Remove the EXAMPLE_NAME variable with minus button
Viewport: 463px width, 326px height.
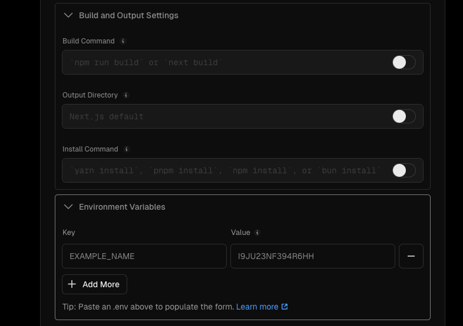(x=411, y=256)
